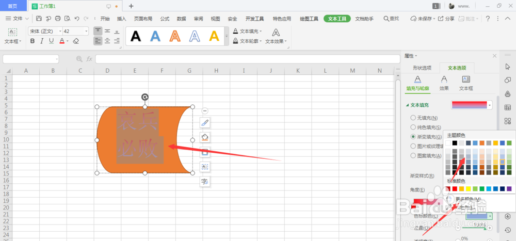Image resolution: width=516 pixels, height=241 pixels.
Task: Switch to the 绘图工具 ribbon tab
Action: (x=309, y=19)
